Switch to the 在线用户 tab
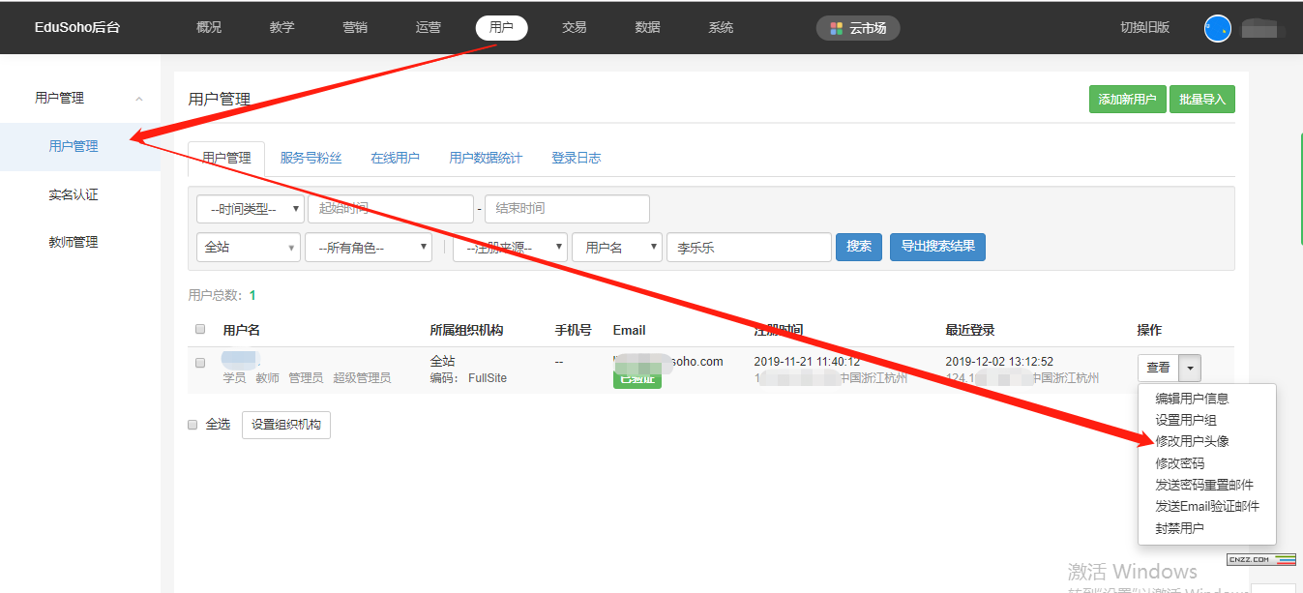Screen dimensions: 1303x593 pos(395,158)
